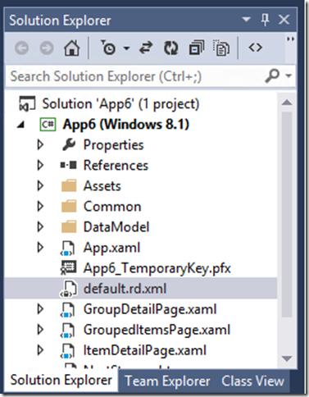Click the ItemDetailPage.xaml file icon
Image resolution: width=309 pixels, height=397 pixels.
click(68, 351)
